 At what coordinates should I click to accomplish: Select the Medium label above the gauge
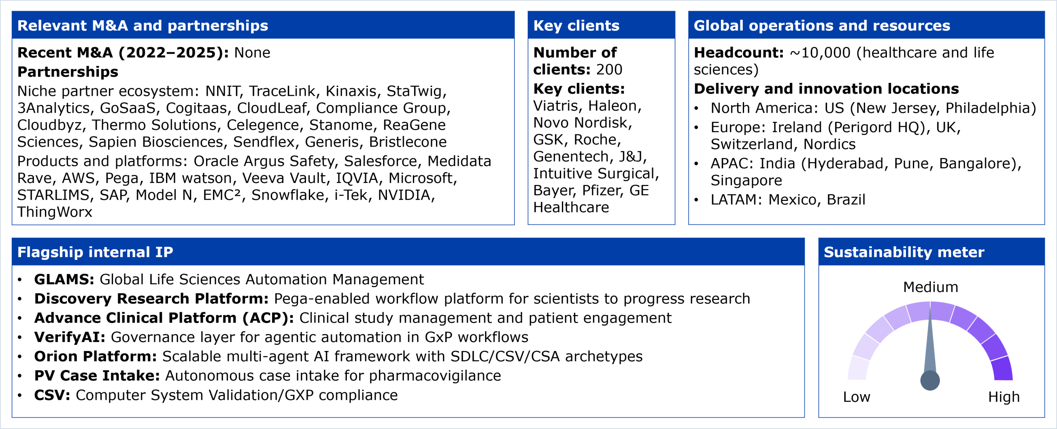click(x=930, y=287)
